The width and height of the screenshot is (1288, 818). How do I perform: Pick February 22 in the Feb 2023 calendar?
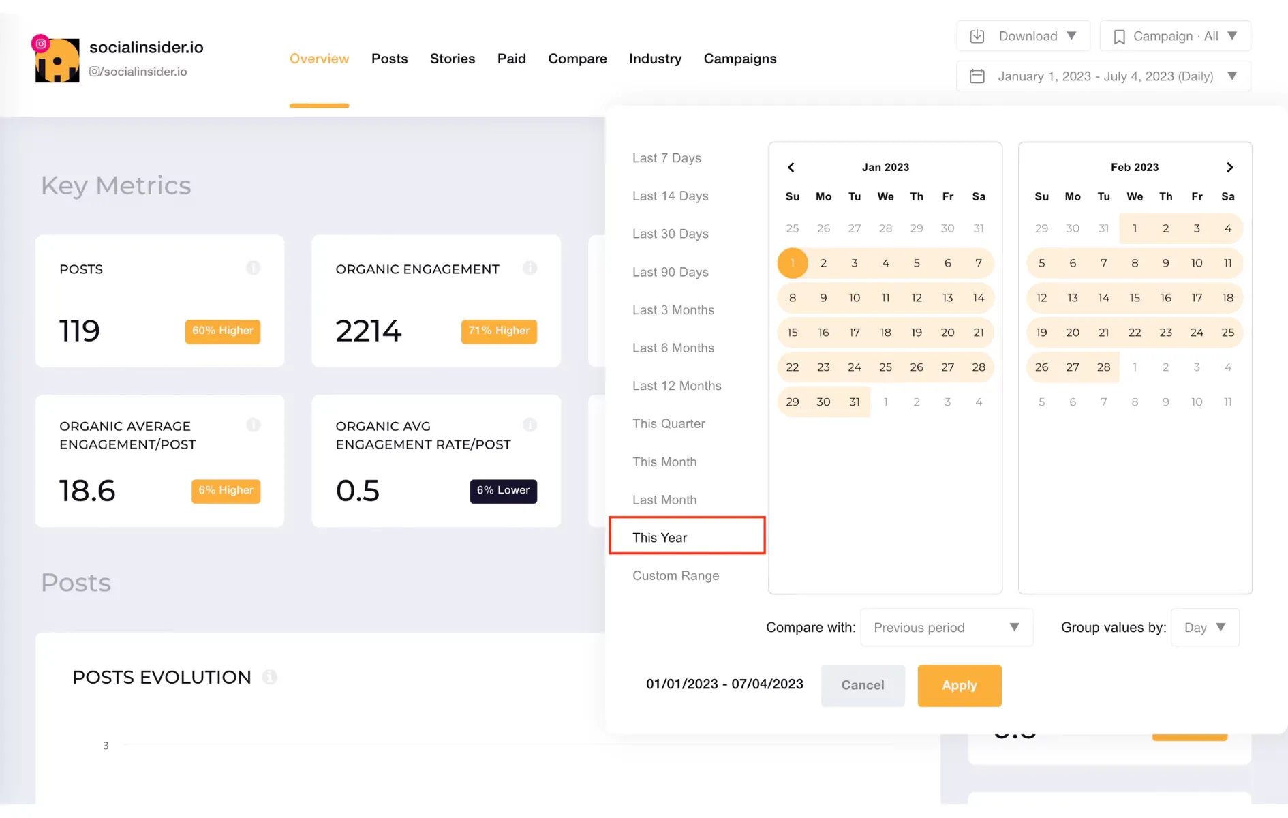[1135, 333]
